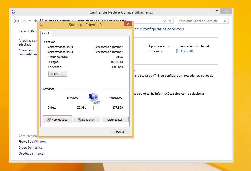Click the Desativar button
Screen dimensions: 251x171
pyautogui.click(x=86, y=120)
